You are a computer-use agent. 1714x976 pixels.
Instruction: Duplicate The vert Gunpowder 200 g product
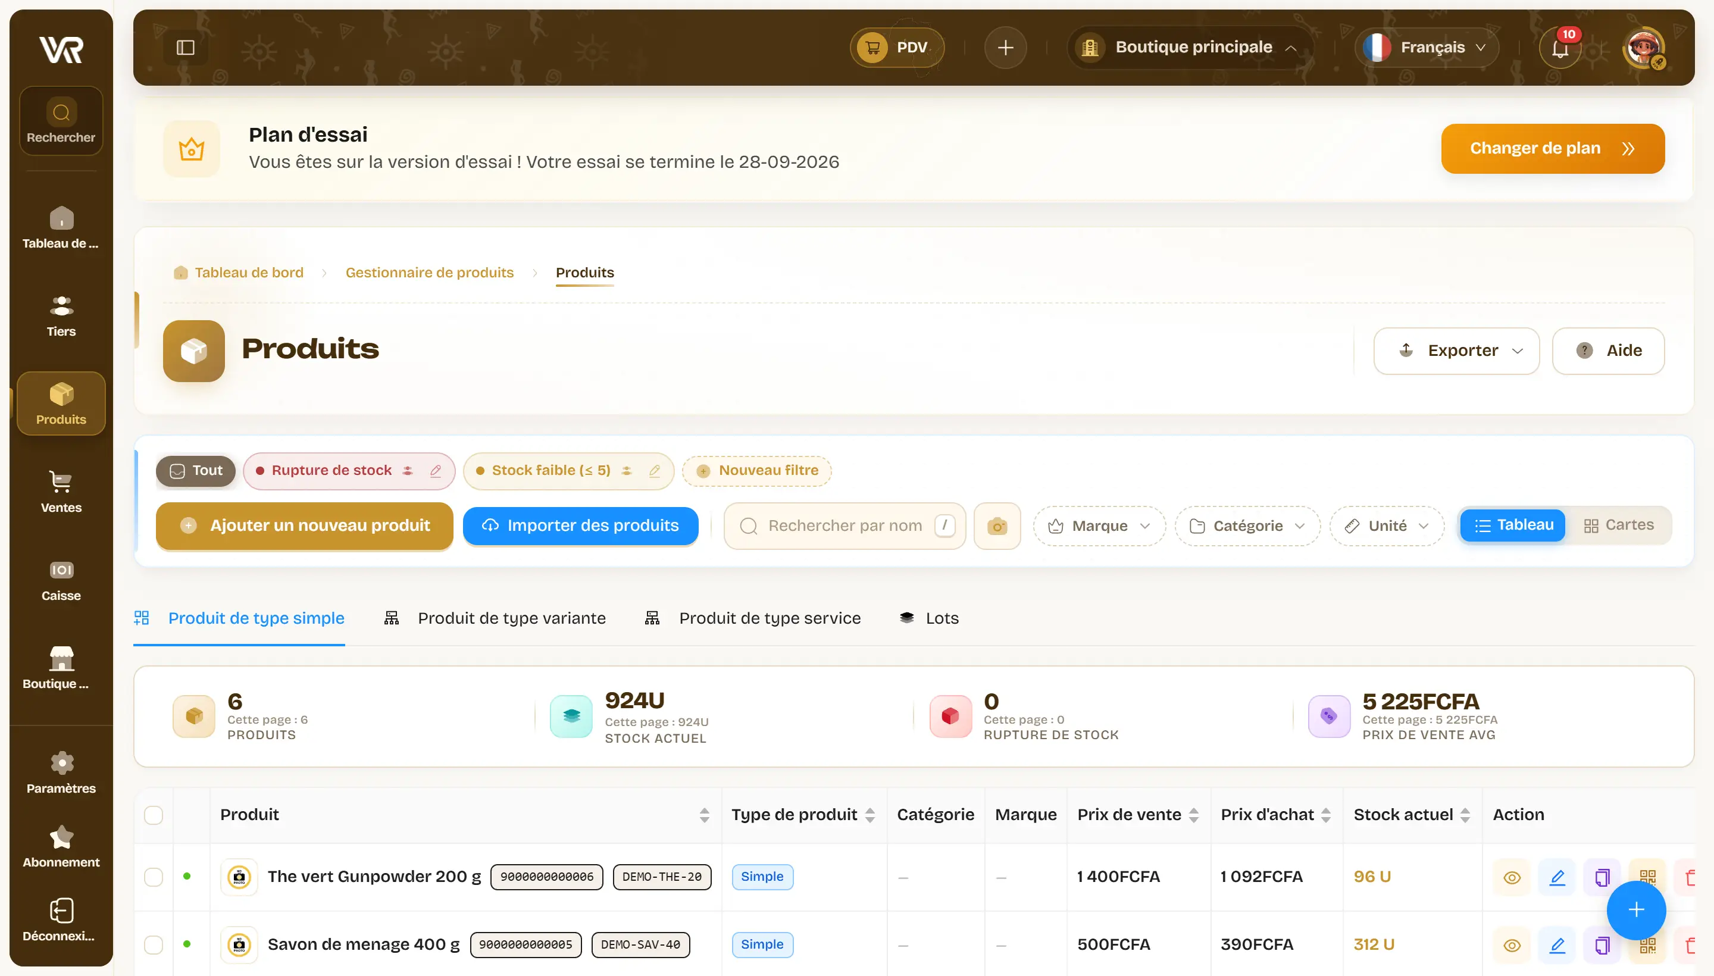pyautogui.click(x=1602, y=877)
